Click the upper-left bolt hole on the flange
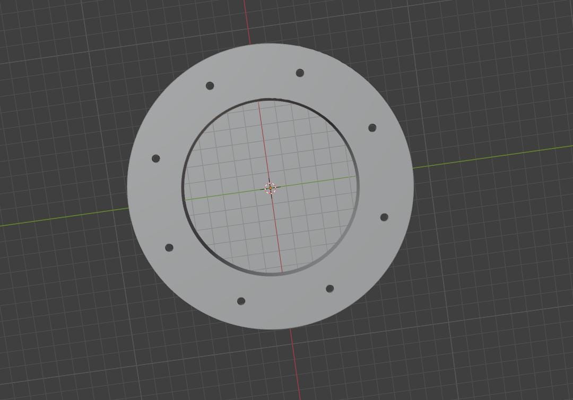This screenshot has width=573, height=400. [x=210, y=86]
